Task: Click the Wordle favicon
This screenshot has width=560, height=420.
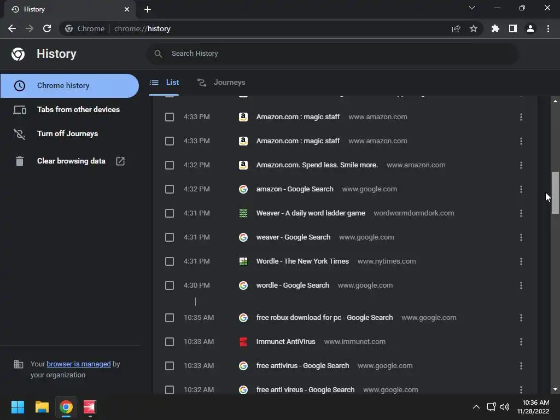Action: (x=243, y=261)
